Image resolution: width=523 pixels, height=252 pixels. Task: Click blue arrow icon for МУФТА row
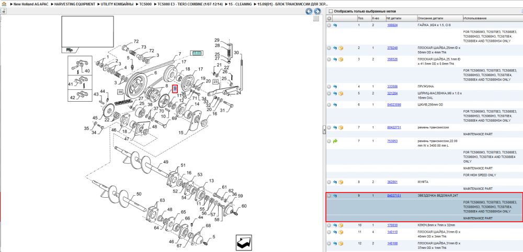[x=335, y=182]
